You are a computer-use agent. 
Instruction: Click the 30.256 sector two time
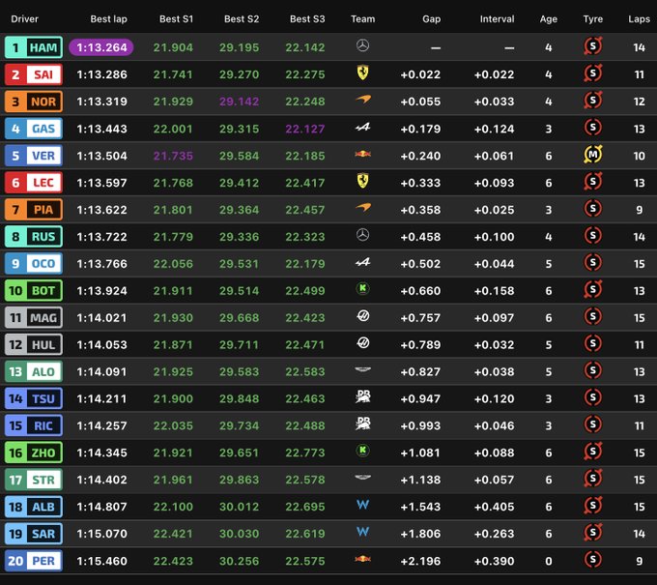(x=240, y=561)
